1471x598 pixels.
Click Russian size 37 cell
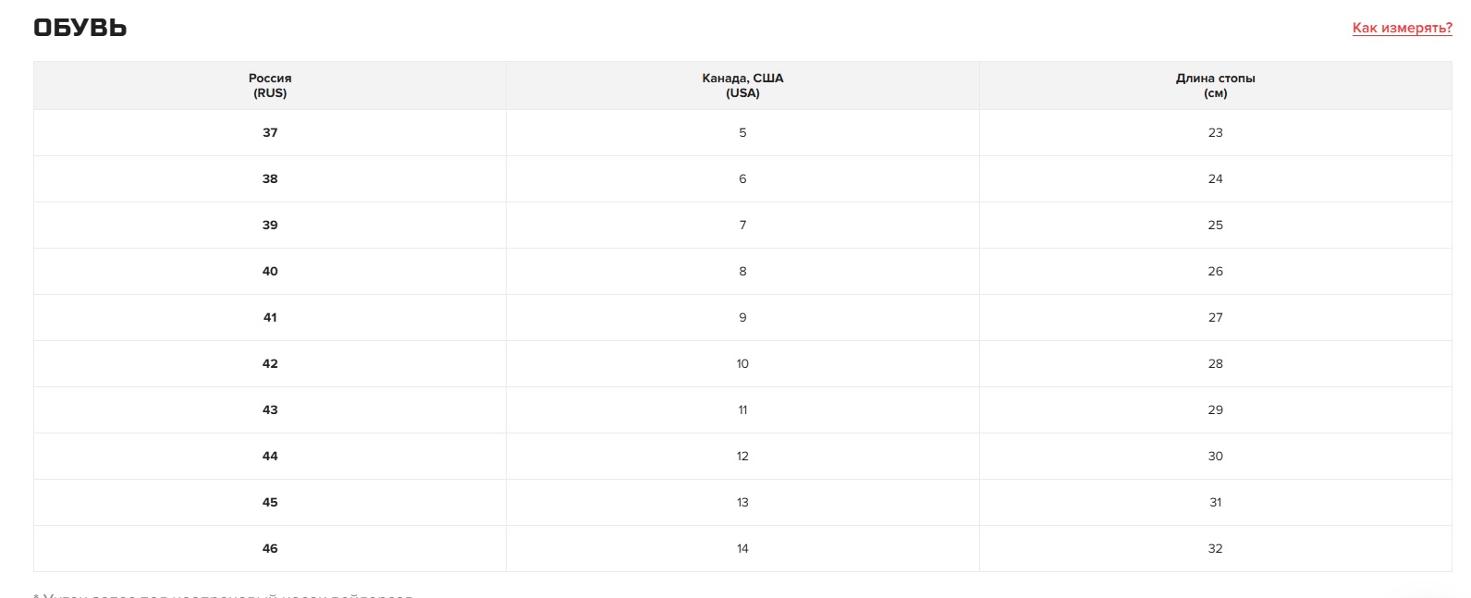pos(270,133)
